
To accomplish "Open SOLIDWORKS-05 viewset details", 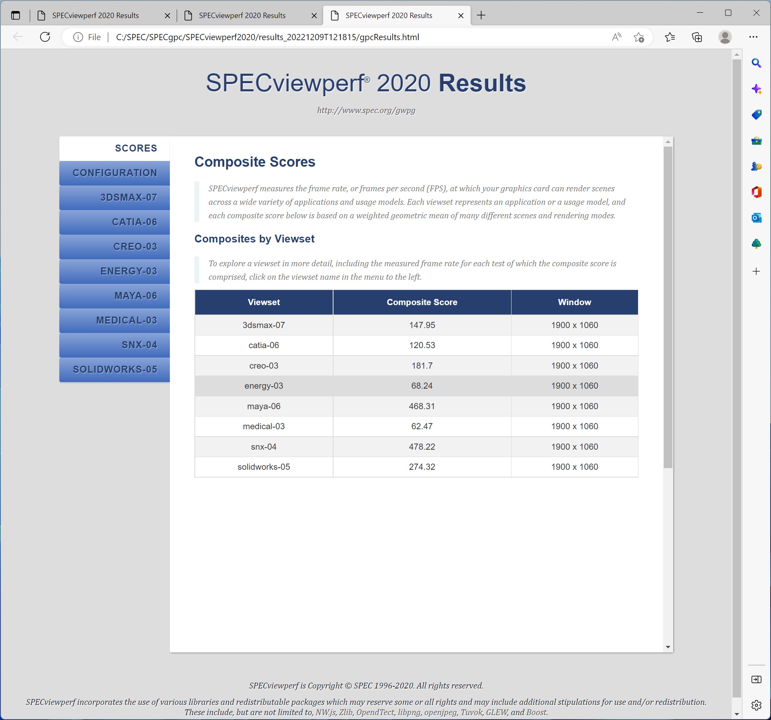I will coord(115,370).
